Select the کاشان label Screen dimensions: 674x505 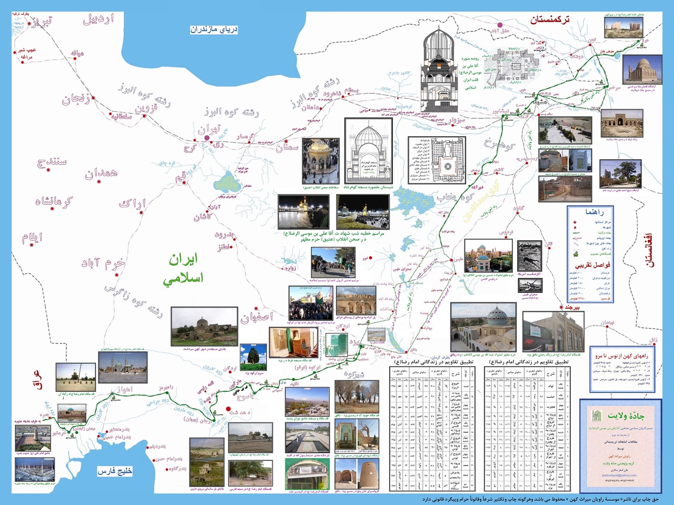pos(203,218)
